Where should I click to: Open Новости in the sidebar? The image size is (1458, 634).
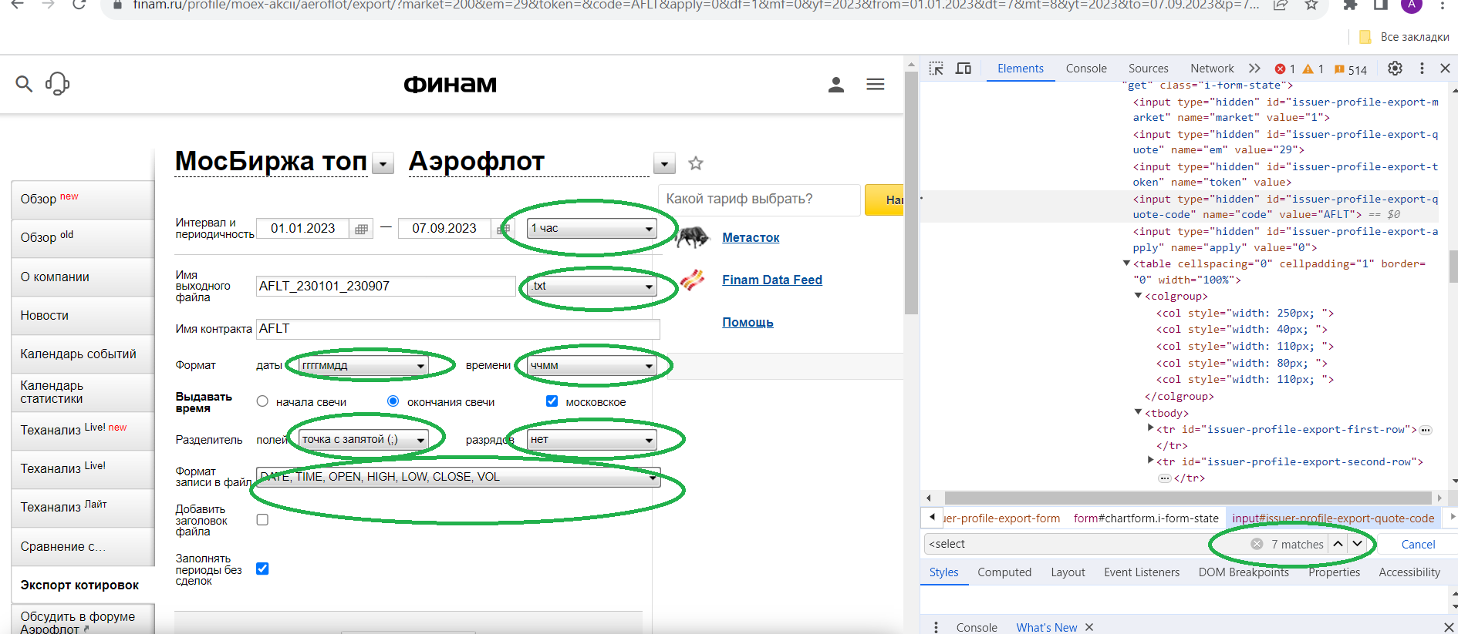pyautogui.click(x=83, y=316)
